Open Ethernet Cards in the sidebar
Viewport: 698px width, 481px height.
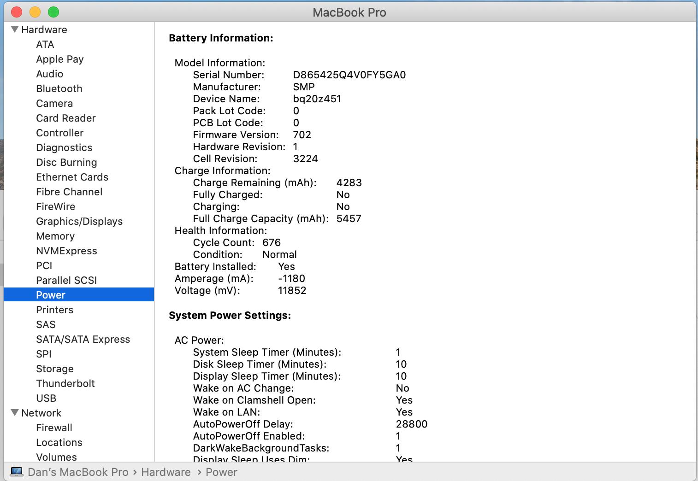point(72,177)
